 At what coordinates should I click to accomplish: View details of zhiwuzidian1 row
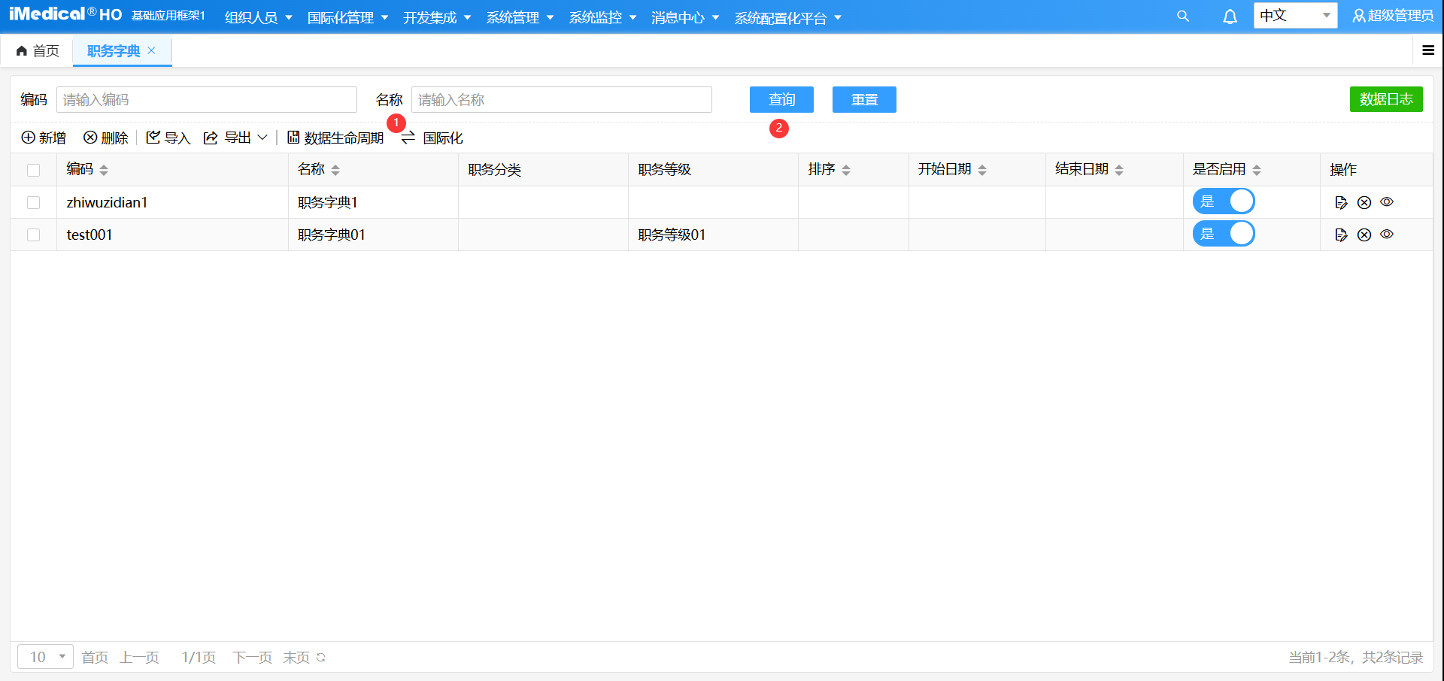(1387, 201)
